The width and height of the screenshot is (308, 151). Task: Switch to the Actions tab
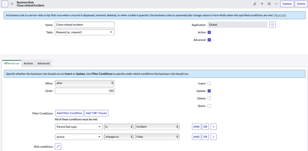[28, 63]
